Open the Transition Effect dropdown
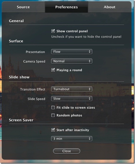Viewport: 135px width, 164px height. point(72,89)
